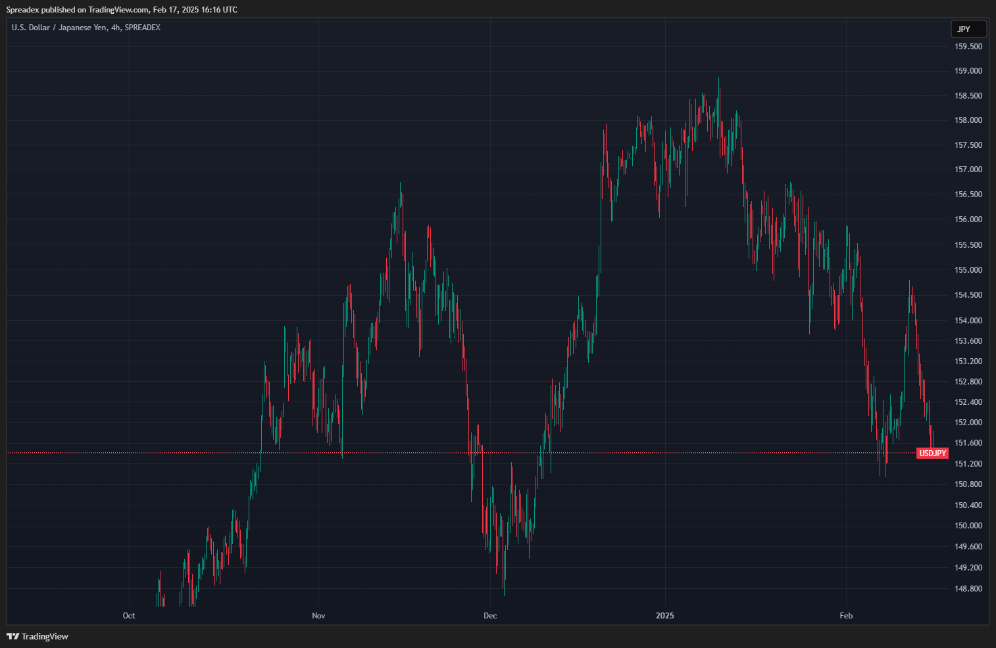Click the TradingView logo at bottom left
Image resolution: width=996 pixels, height=648 pixels.
pyautogui.click(x=37, y=636)
